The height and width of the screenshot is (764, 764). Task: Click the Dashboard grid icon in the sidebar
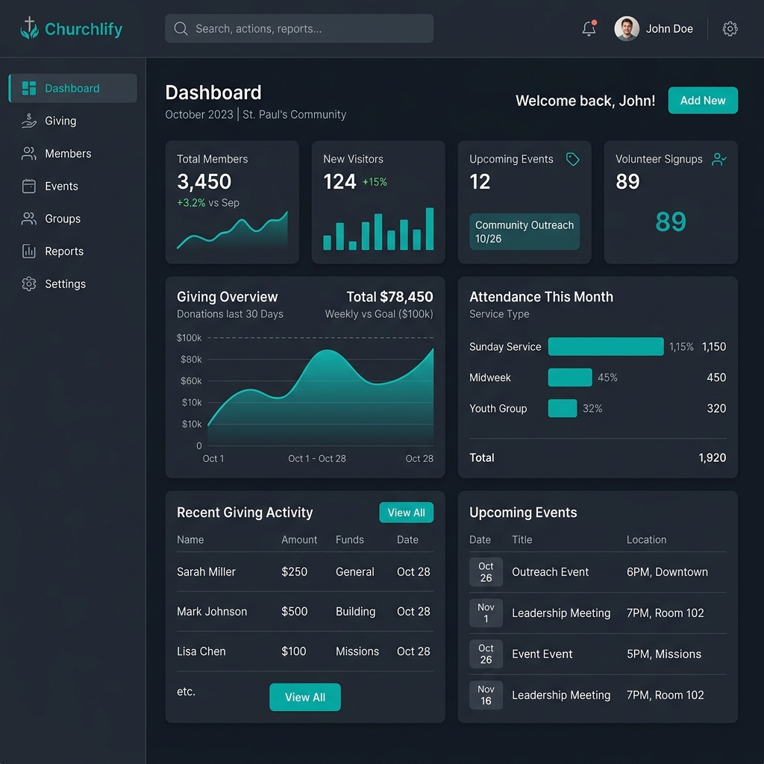pos(29,88)
